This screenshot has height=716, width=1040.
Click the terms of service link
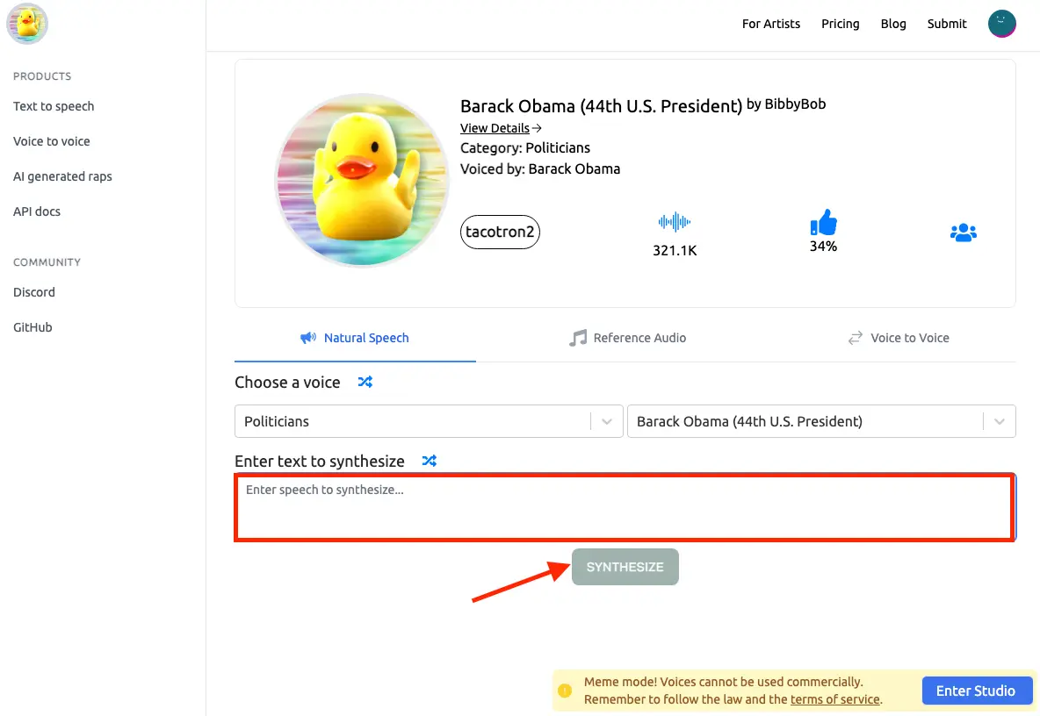[835, 699]
